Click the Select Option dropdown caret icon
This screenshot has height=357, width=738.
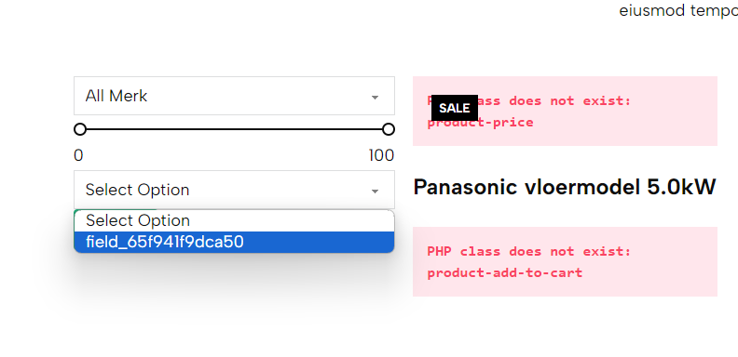tap(375, 192)
